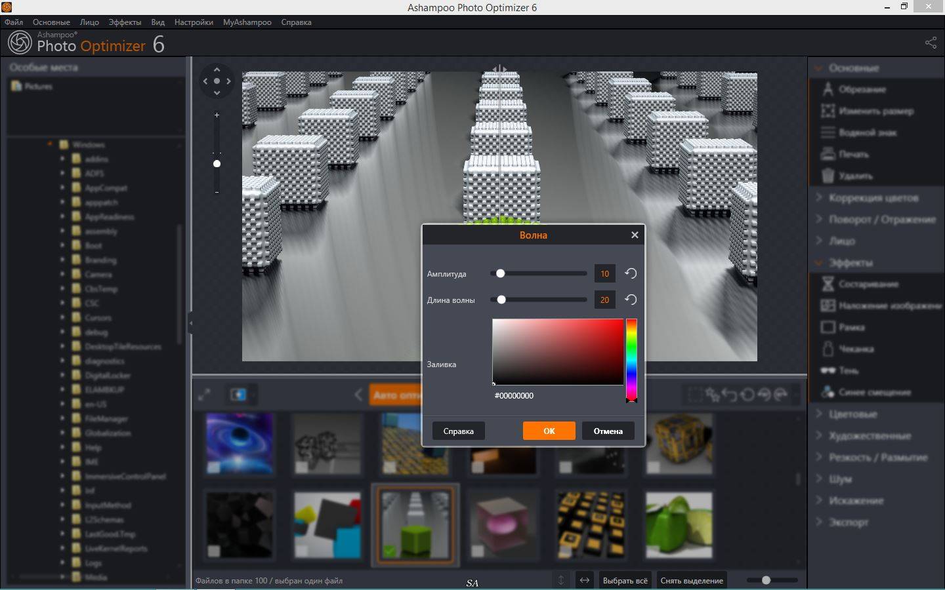Open the Основные menu in the menu bar
Viewport: 945px width, 590px height.
pyautogui.click(x=51, y=22)
